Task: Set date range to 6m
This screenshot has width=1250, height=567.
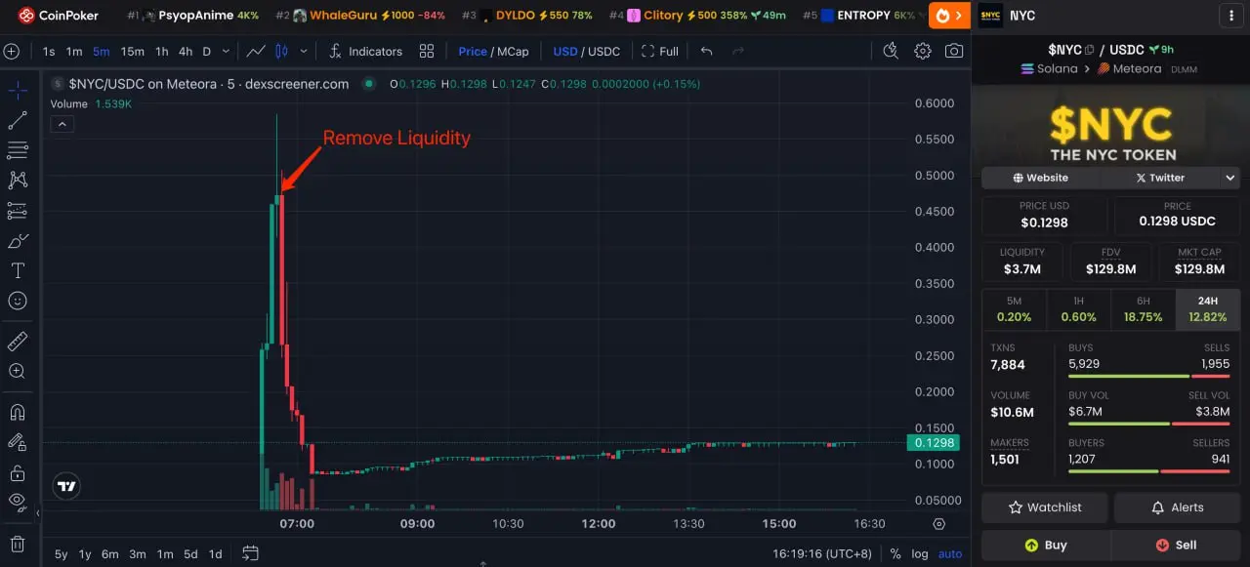Action: tap(109, 553)
